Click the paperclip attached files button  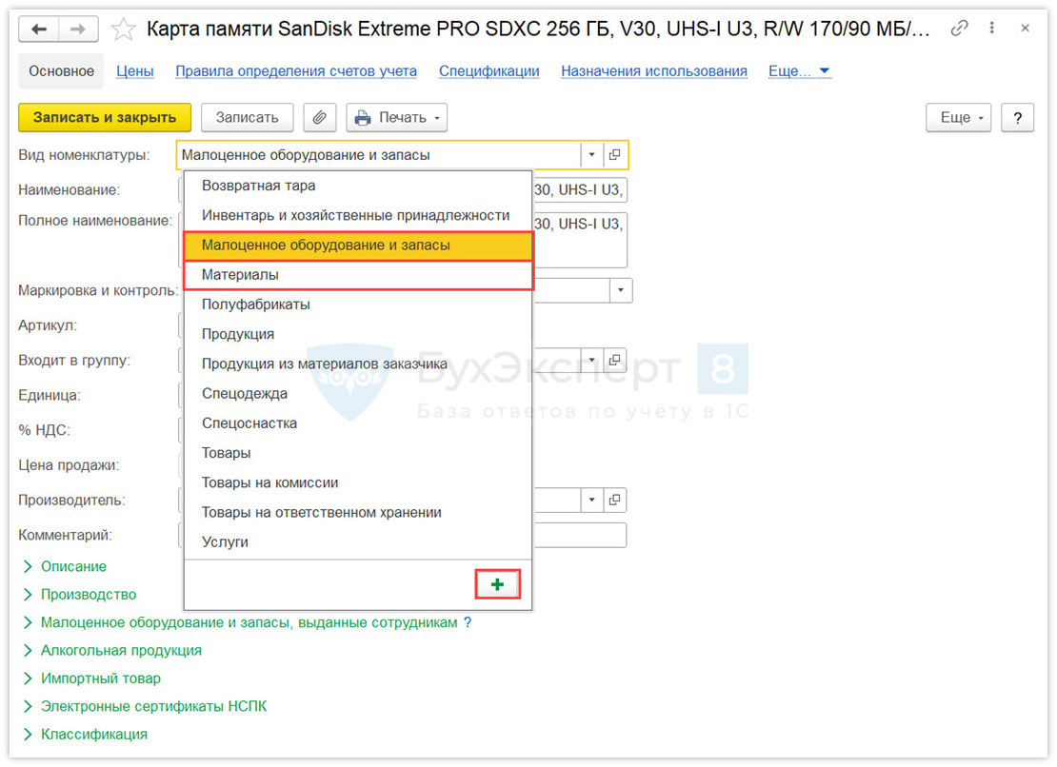coord(320,117)
